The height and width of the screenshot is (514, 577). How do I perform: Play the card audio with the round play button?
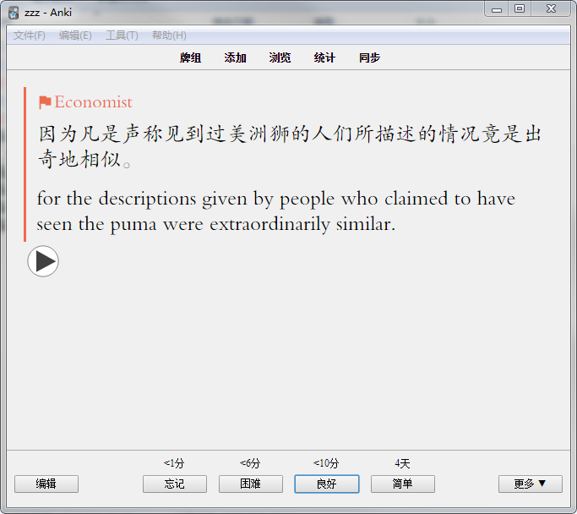43,261
